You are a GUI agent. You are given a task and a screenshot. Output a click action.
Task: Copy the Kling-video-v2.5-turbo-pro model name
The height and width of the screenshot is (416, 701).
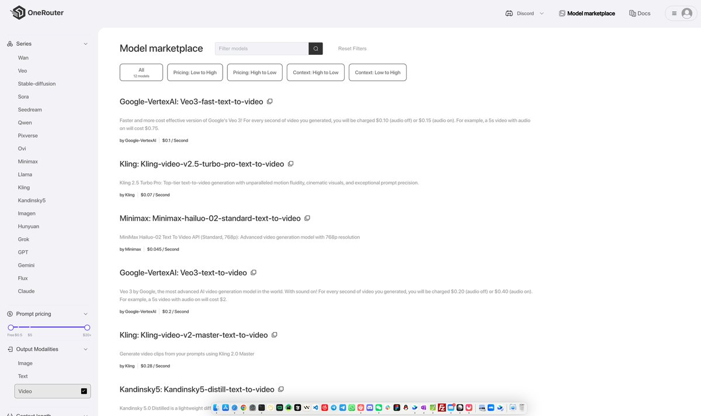click(291, 164)
